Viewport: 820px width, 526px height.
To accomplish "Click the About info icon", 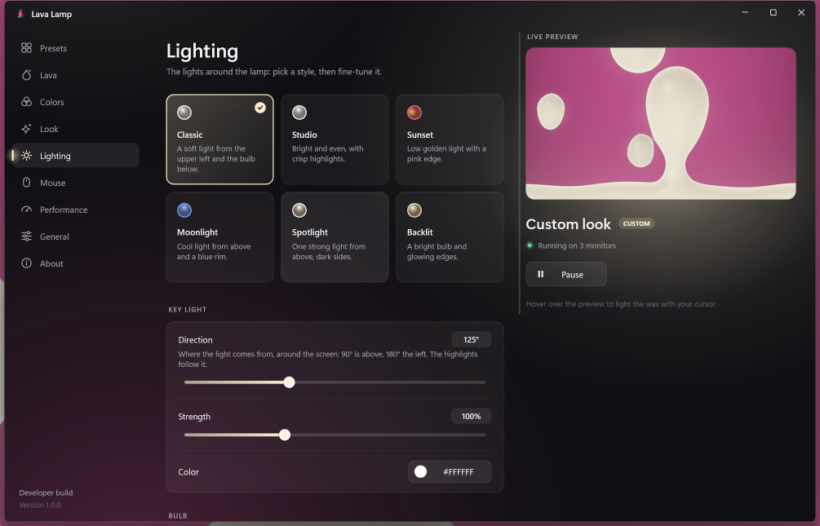I will click(x=26, y=263).
